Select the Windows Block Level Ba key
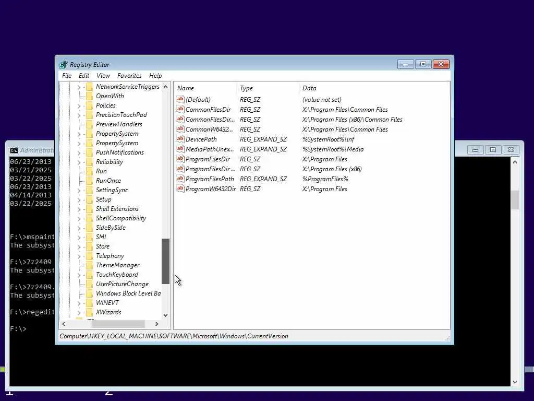534x401 pixels. pos(128,293)
